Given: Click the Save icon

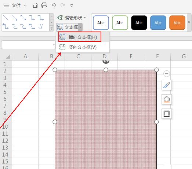Looking at the screenshot, I should [x=35, y=5].
